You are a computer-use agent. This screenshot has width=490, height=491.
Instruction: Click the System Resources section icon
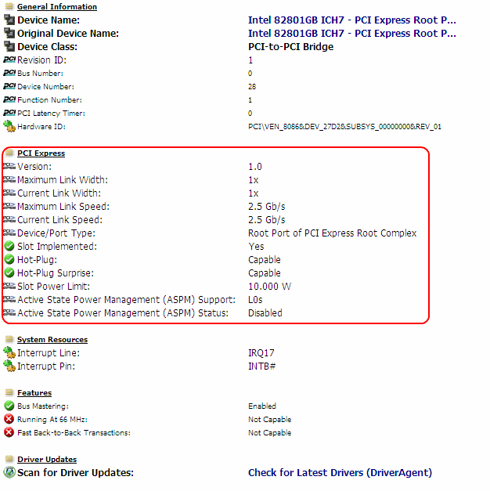(9, 339)
